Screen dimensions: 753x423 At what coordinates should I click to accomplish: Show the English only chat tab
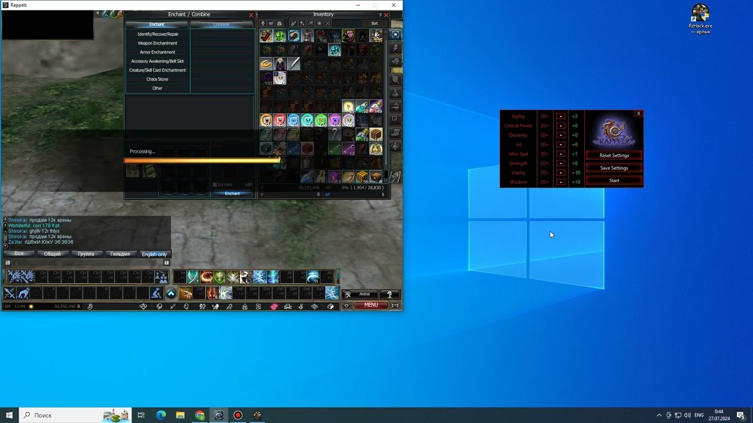[x=154, y=254]
